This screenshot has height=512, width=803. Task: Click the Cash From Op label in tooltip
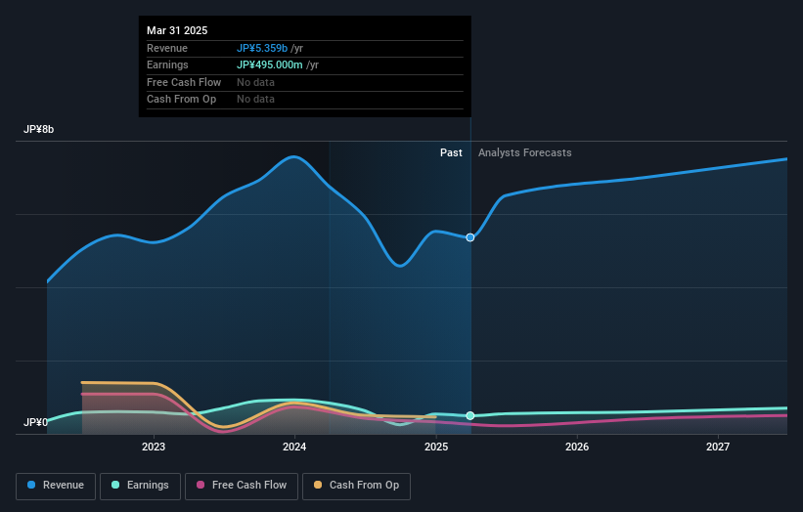pos(181,100)
